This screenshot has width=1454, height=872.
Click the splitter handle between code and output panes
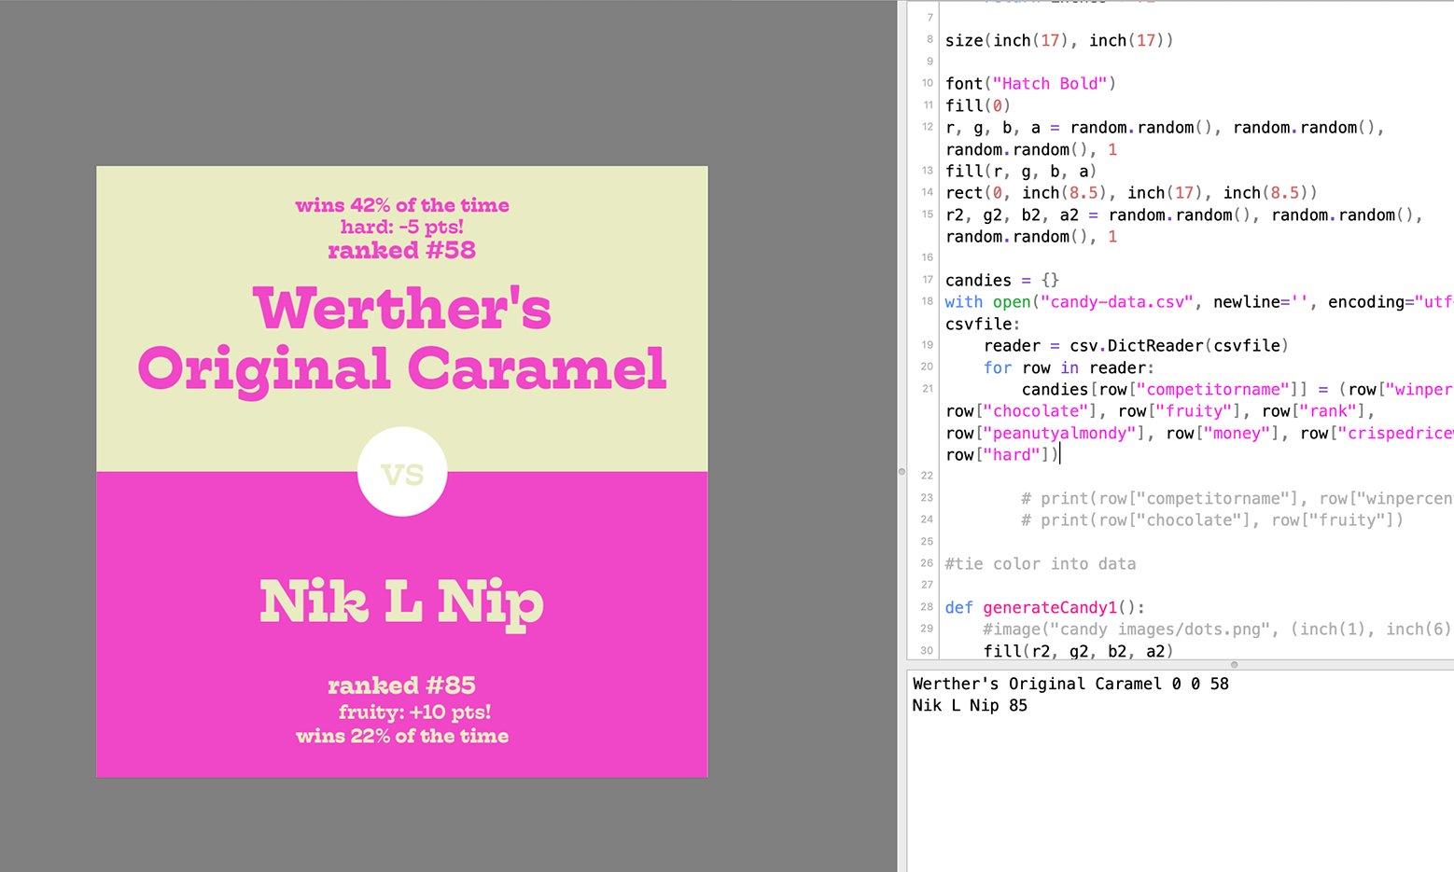coord(1234,665)
